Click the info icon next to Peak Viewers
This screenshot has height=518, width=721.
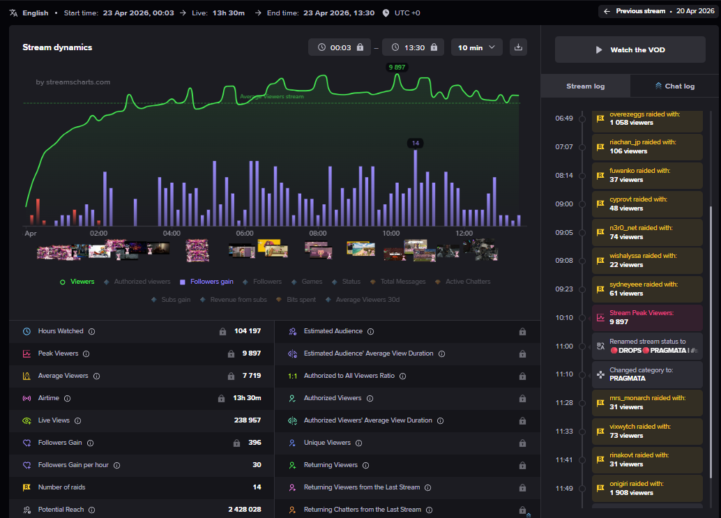[x=86, y=354]
